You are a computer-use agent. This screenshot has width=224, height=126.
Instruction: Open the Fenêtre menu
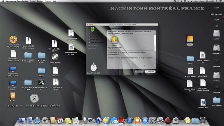(x=48, y=1)
